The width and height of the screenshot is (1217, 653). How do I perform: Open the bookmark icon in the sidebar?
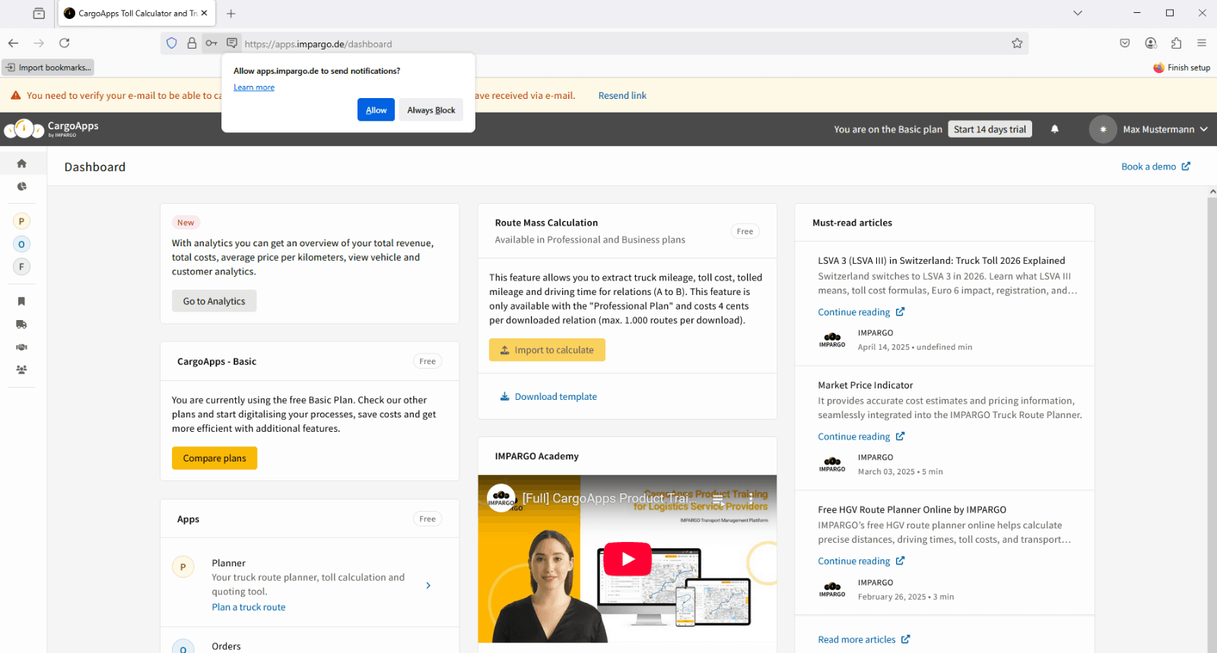(x=21, y=302)
